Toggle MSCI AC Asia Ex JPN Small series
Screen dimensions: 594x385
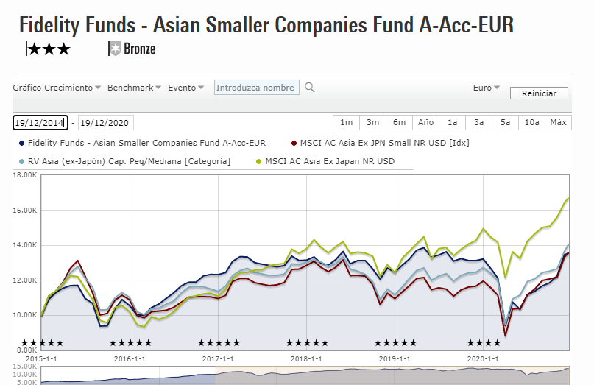[380, 143]
